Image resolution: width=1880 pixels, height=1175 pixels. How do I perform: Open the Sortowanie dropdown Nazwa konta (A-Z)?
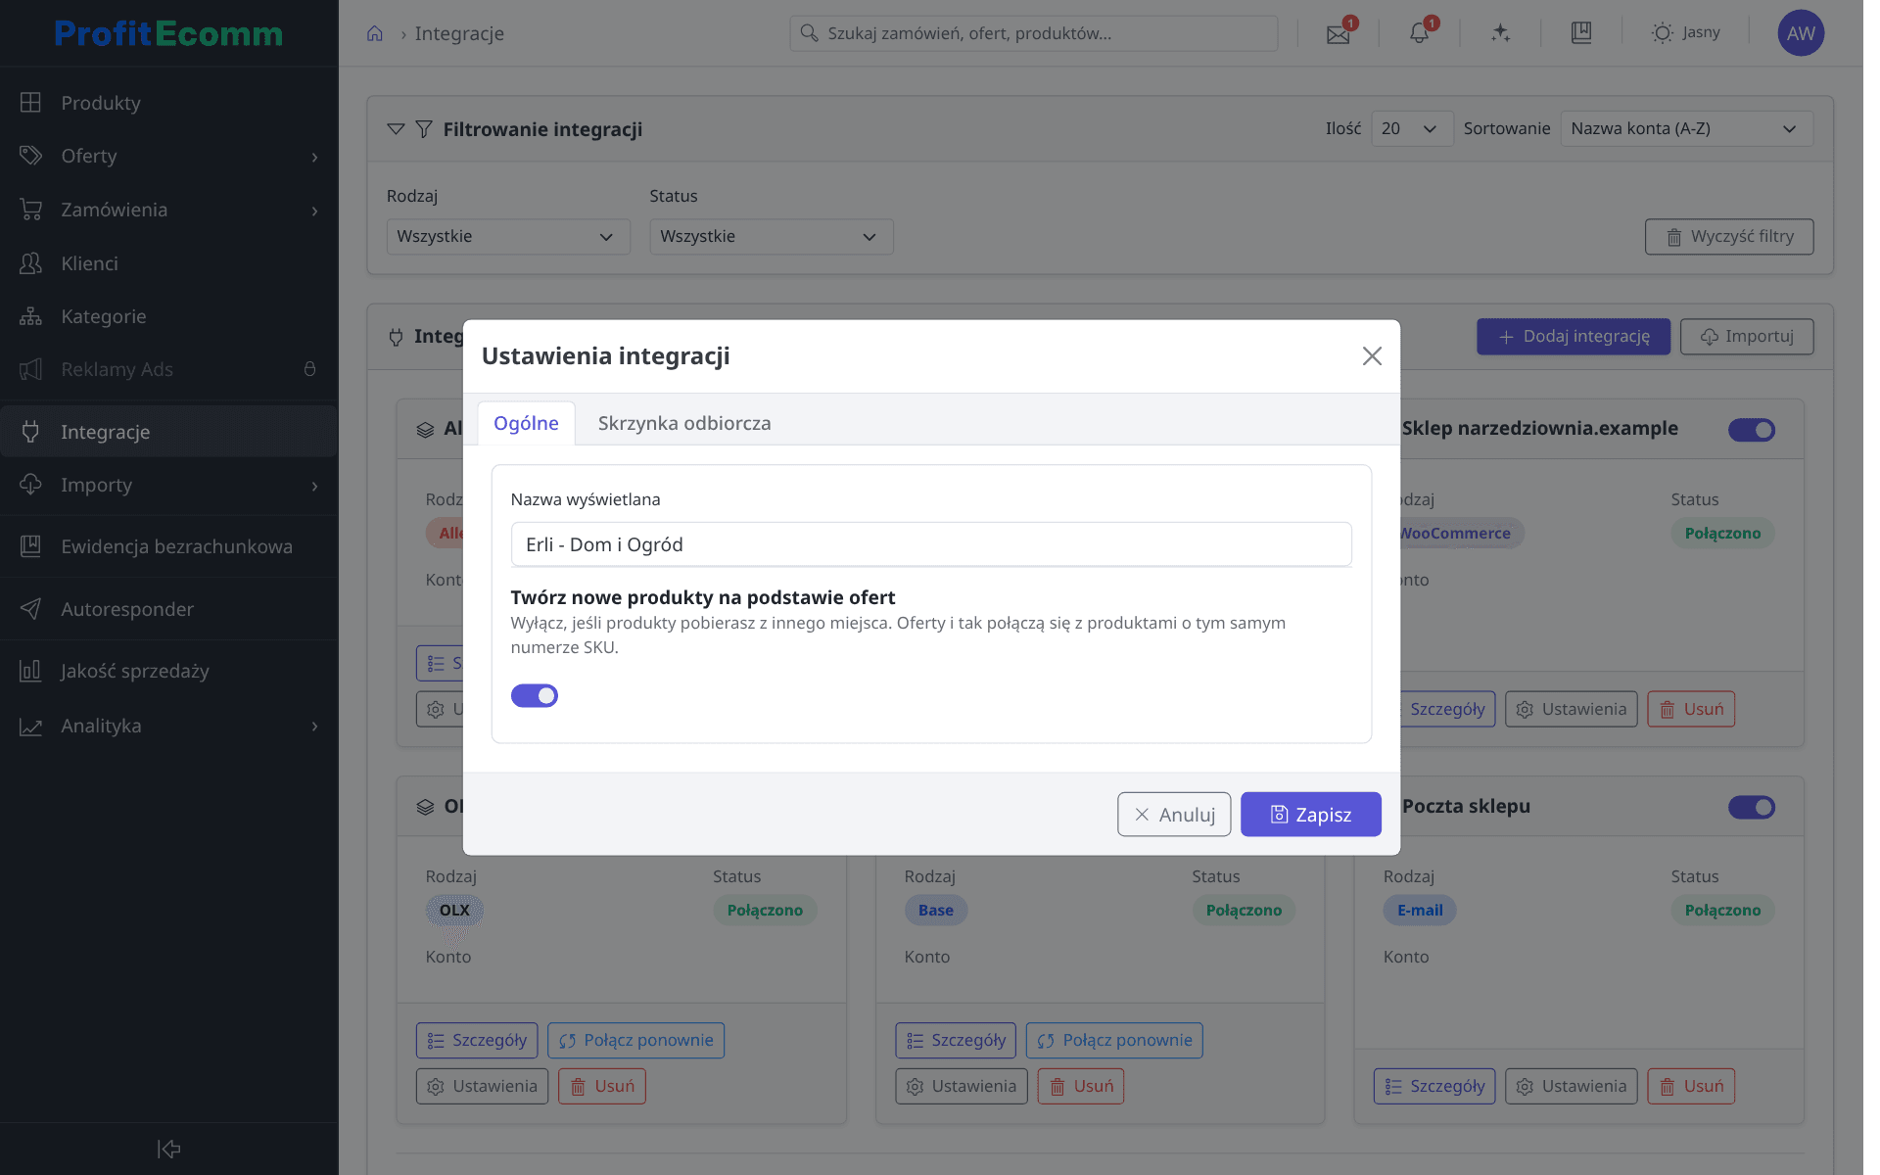(1686, 128)
